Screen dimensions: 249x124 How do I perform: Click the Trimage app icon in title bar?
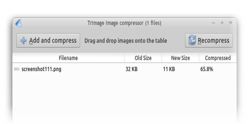(18, 23)
